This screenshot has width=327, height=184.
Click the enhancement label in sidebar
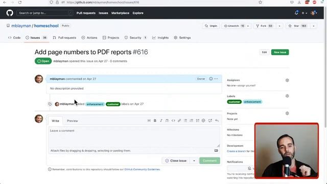point(252,102)
